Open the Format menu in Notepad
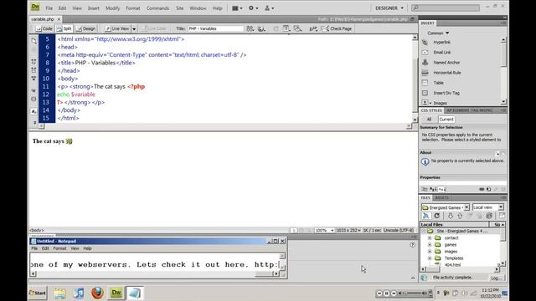The height and width of the screenshot is (301, 536). [x=59, y=248]
